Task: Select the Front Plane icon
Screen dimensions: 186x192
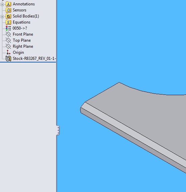Action: [8, 34]
